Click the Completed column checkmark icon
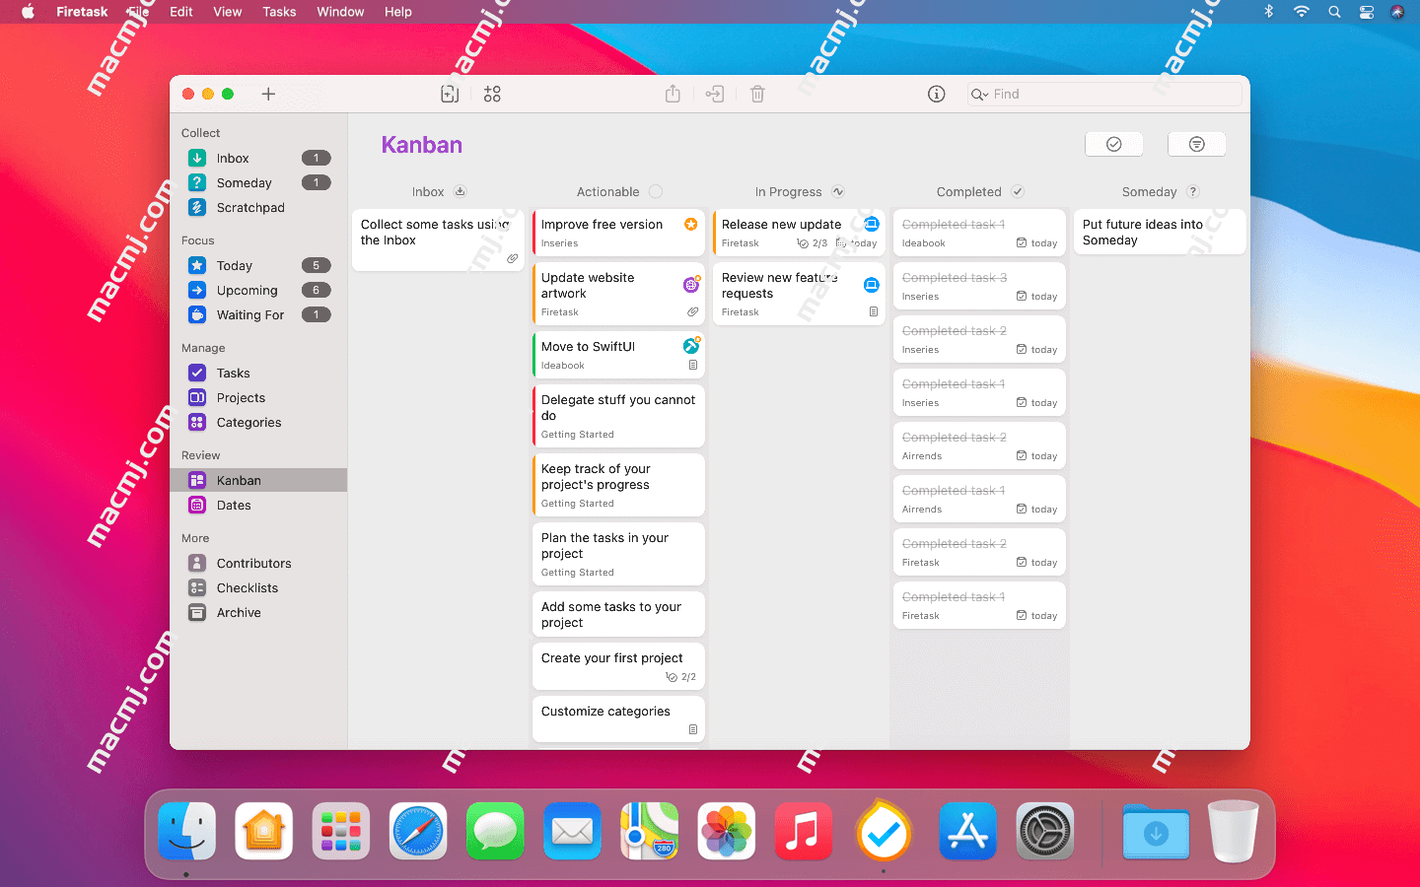The height and width of the screenshot is (887, 1420). [1018, 191]
